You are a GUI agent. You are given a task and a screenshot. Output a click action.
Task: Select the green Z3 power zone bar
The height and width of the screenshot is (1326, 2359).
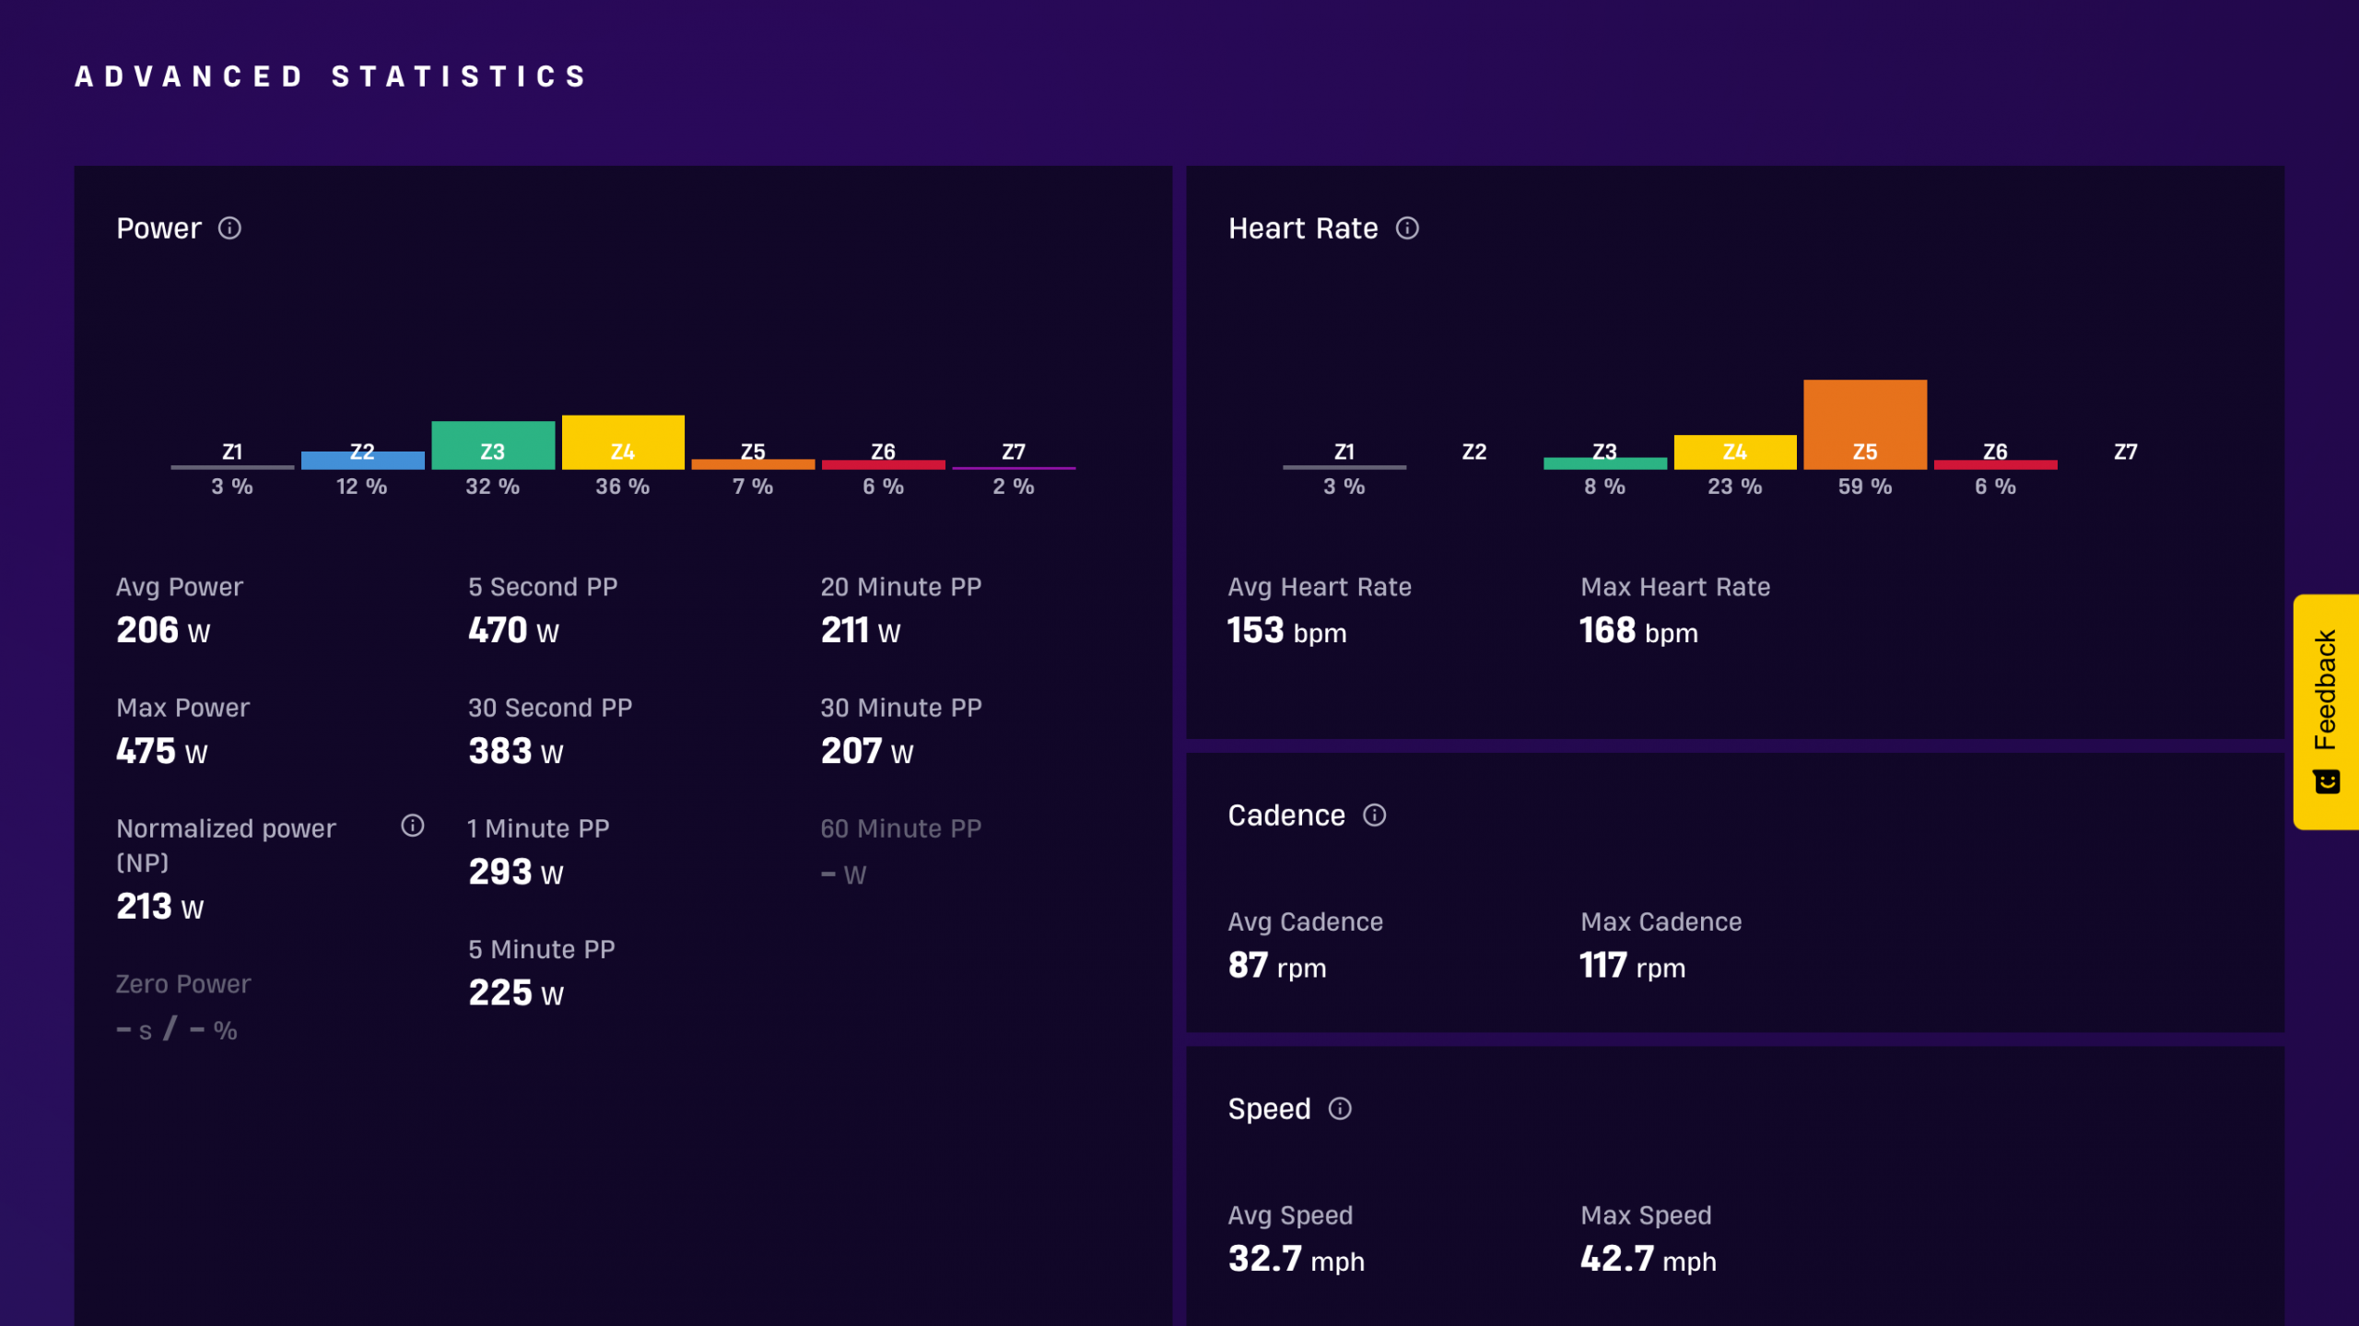click(493, 445)
